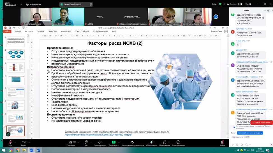This screenshot has width=273, height=153.
Task: Open the WHO guidelines hyperlink on slide
Action: (x=98, y=135)
